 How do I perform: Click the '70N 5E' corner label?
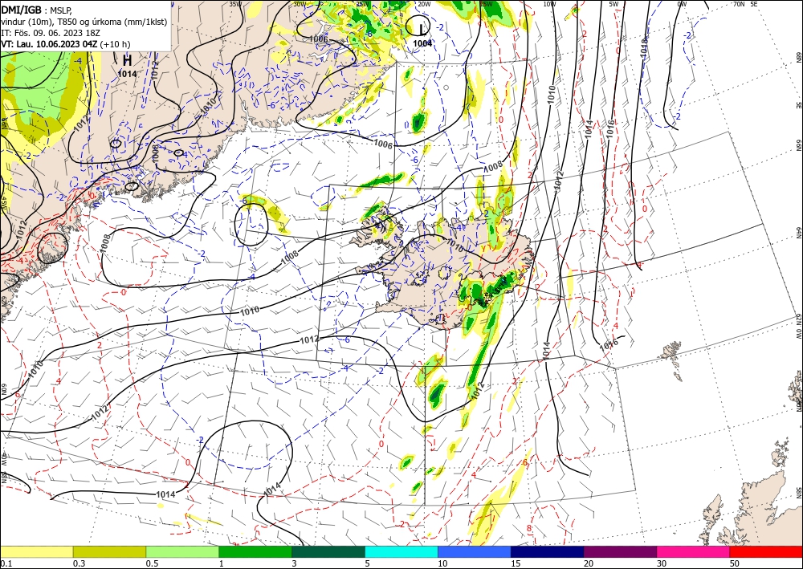click(745, 4)
